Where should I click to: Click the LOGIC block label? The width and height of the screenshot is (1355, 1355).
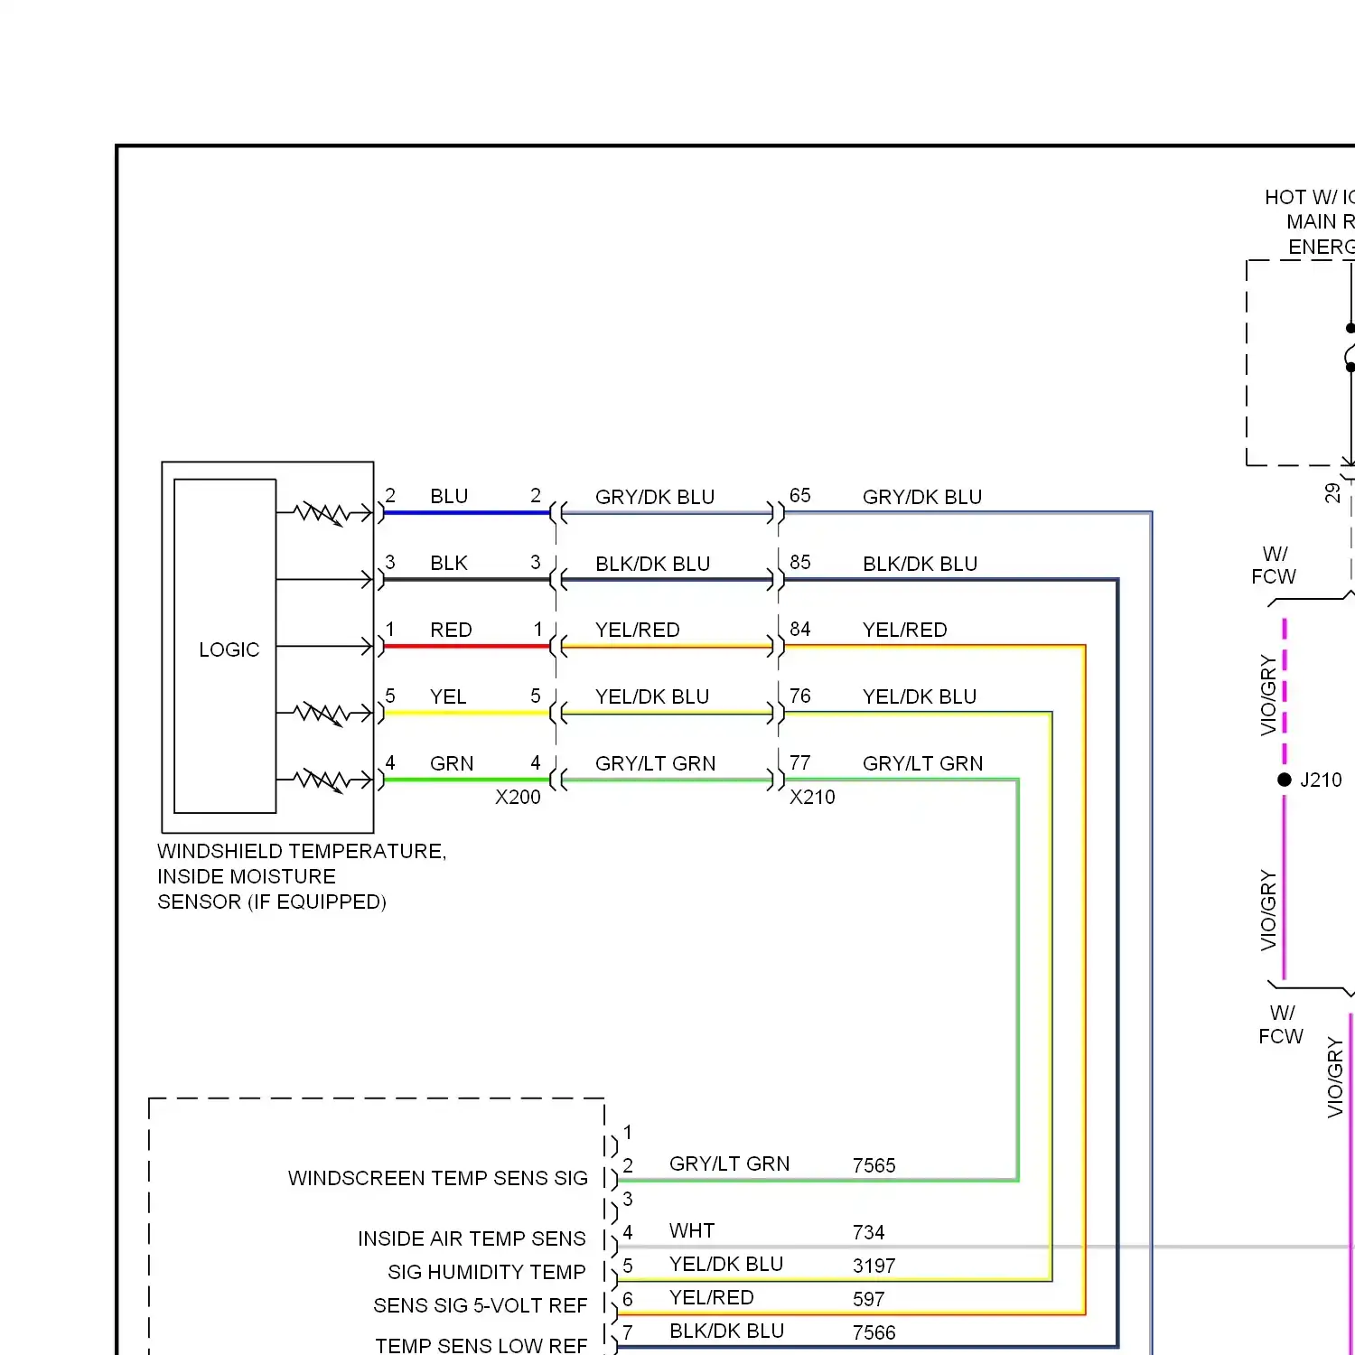[x=229, y=649]
